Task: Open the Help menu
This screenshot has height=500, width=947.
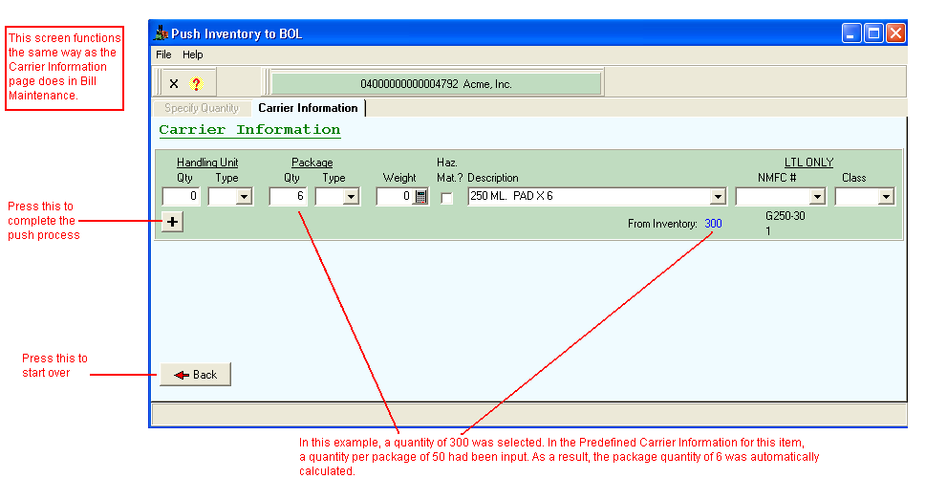Action: [x=193, y=54]
